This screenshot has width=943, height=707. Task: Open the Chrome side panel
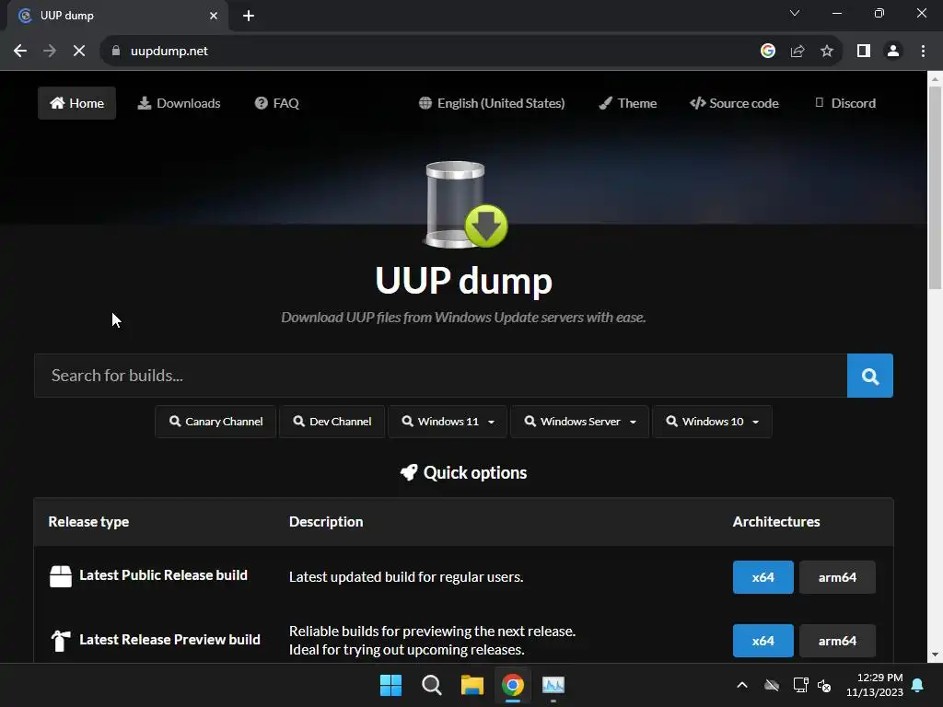pos(864,52)
